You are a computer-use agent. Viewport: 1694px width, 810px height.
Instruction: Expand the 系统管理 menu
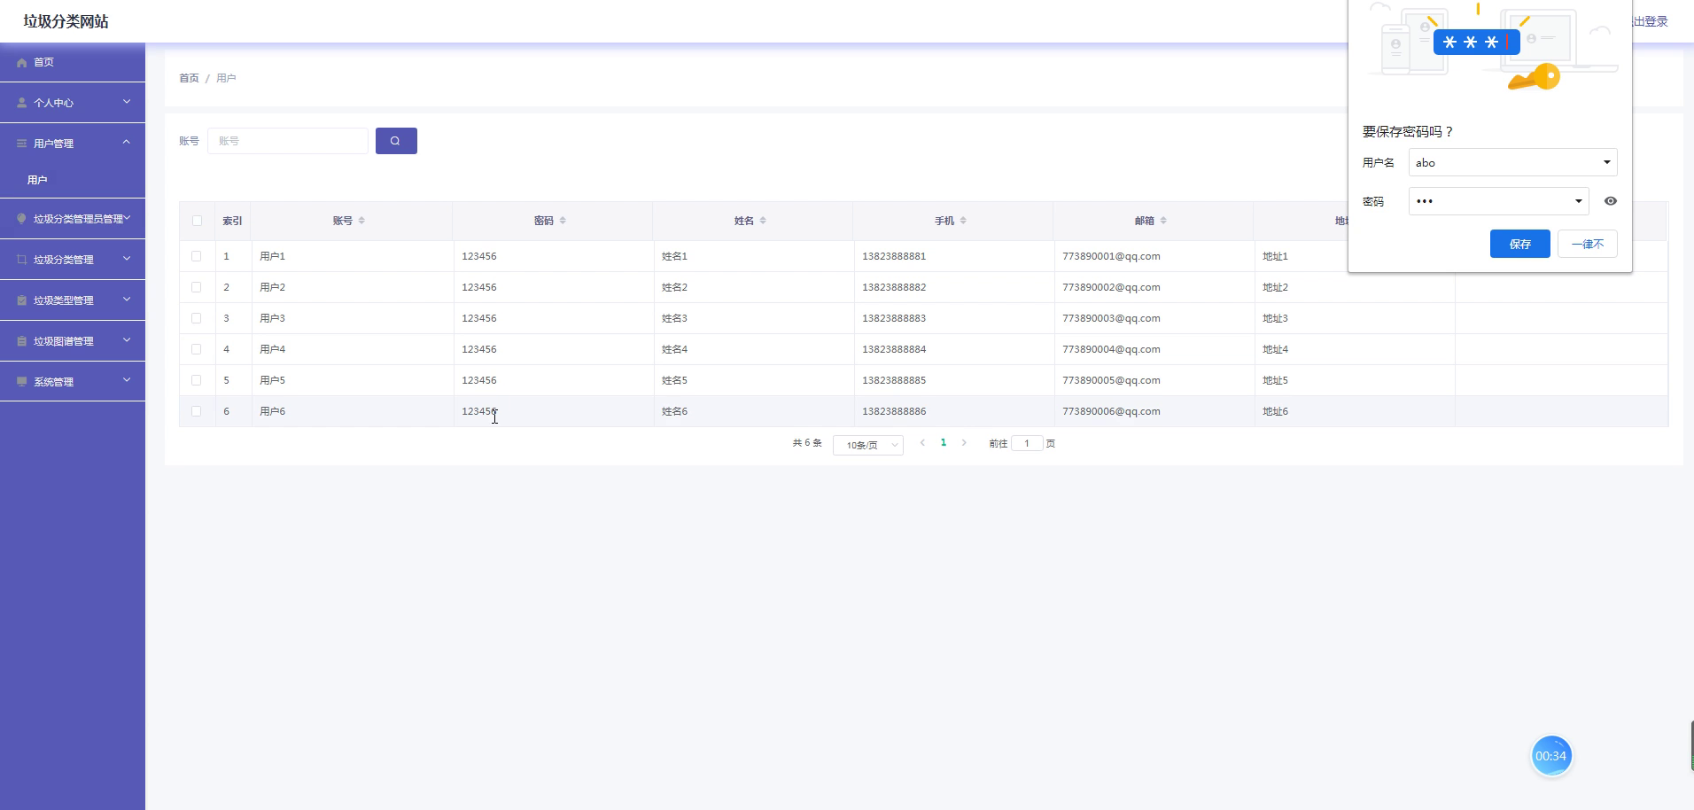tap(73, 382)
